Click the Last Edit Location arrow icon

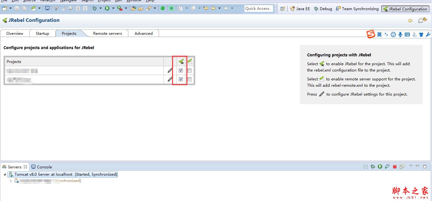[206, 9]
